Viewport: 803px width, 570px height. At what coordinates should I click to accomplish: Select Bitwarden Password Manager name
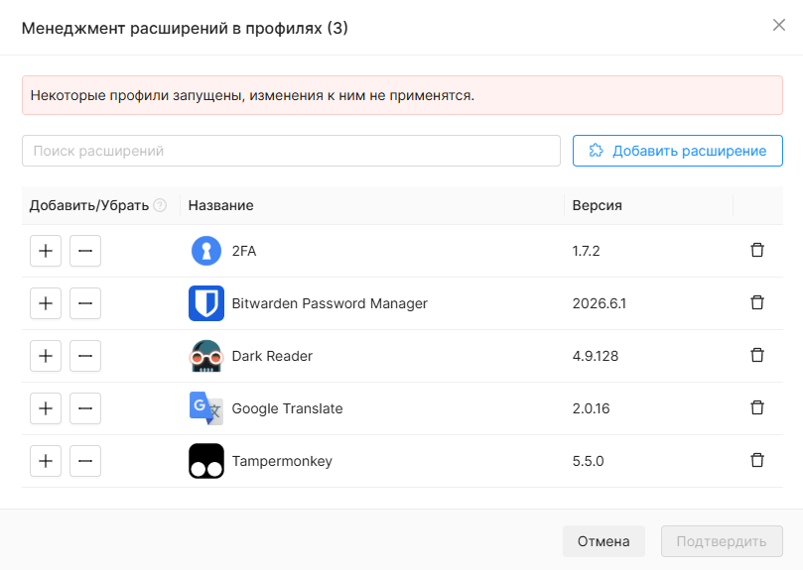(x=330, y=303)
